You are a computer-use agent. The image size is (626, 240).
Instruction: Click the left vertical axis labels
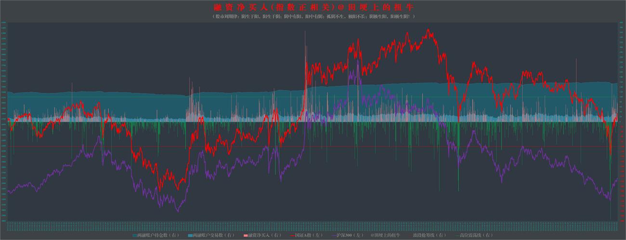click(x=3, y=120)
